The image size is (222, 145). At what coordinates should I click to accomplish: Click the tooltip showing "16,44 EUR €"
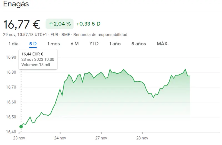pos(38,59)
